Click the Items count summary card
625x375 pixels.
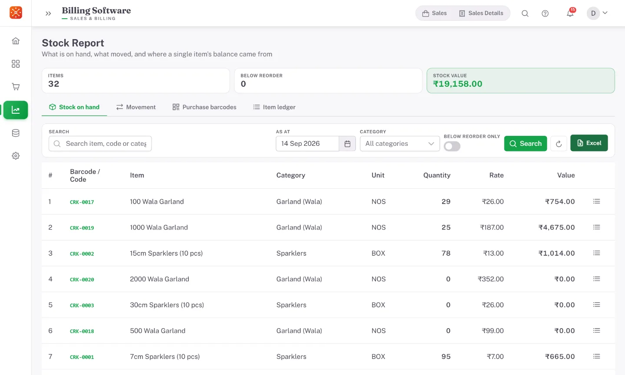point(136,81)
